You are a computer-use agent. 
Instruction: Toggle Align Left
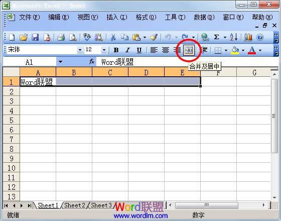[x=154, y=50]
